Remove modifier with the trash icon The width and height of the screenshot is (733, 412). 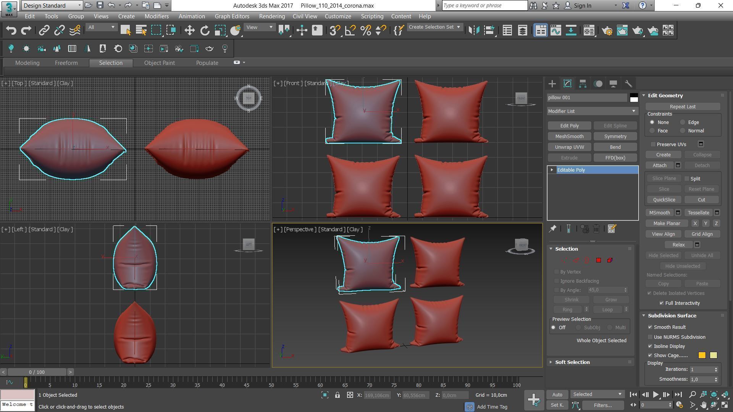596,229
